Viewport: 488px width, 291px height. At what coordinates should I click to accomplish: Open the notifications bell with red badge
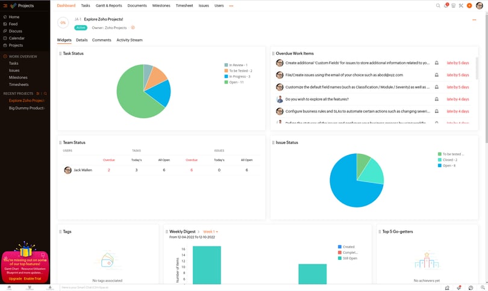[x=446, y=5]
